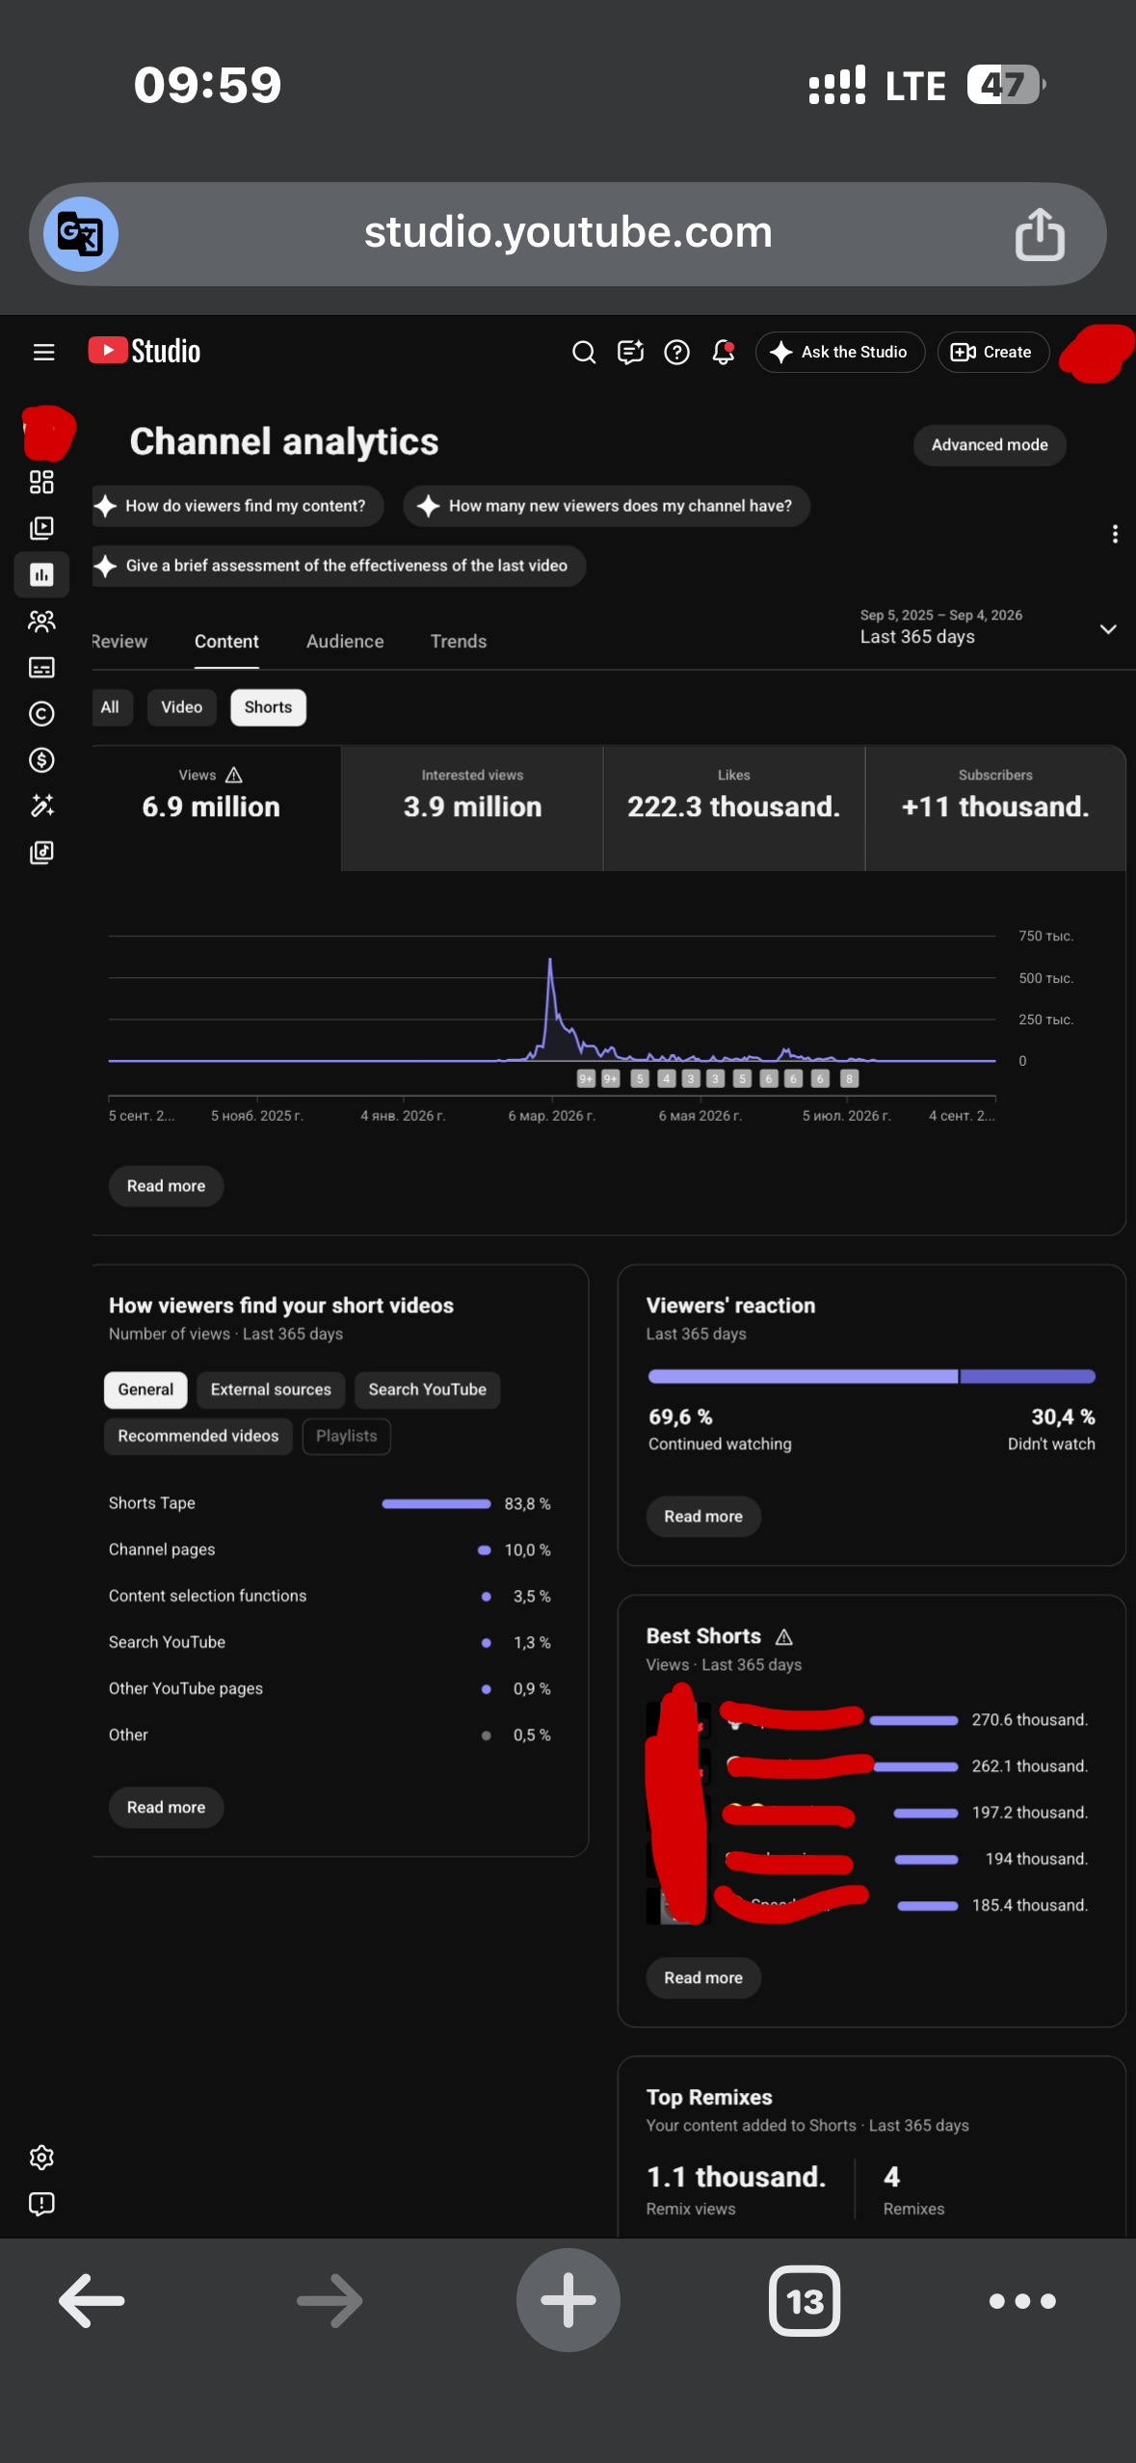The height and width of the screenshot is (2463, 1136).
Task: Open the Copyright icon in the sidebar
Action: point(41,714)
